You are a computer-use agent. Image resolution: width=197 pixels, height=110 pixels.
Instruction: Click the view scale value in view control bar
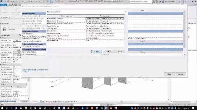coord(35,102)
